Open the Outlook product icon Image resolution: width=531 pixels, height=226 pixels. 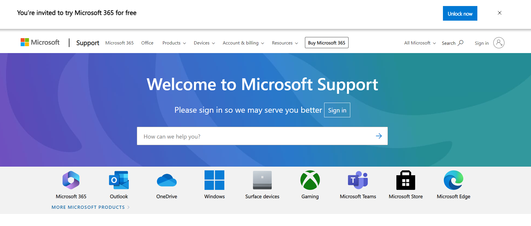point(119,180)
